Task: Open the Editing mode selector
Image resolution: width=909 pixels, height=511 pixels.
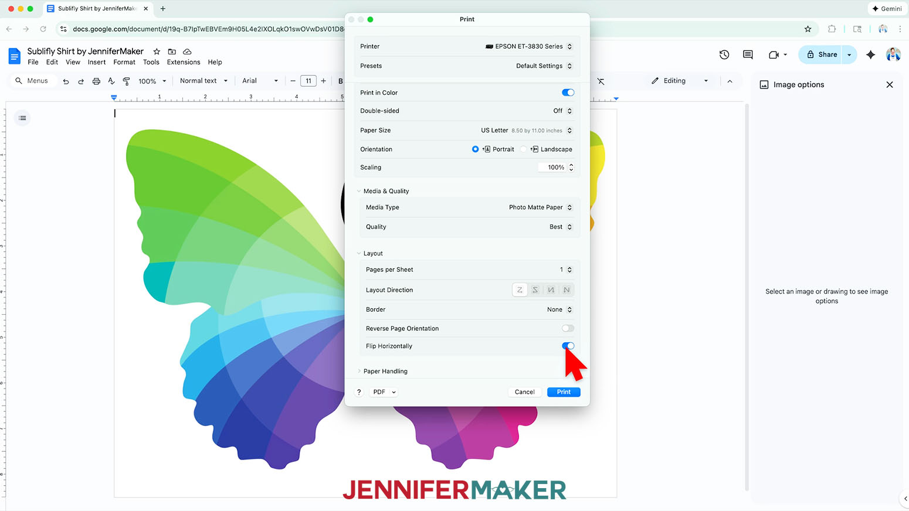Action: click(680, 81)
